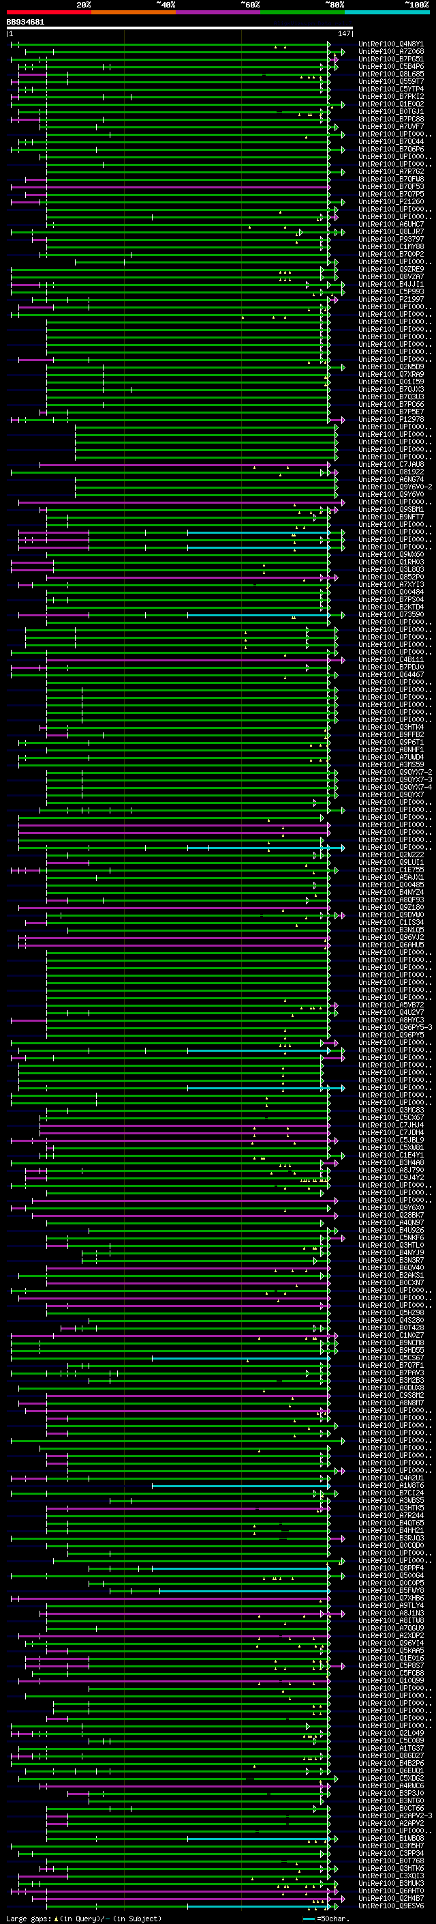
Task: Select the UniRef100_Q9ESV6 label
Action: [390, 1906]
